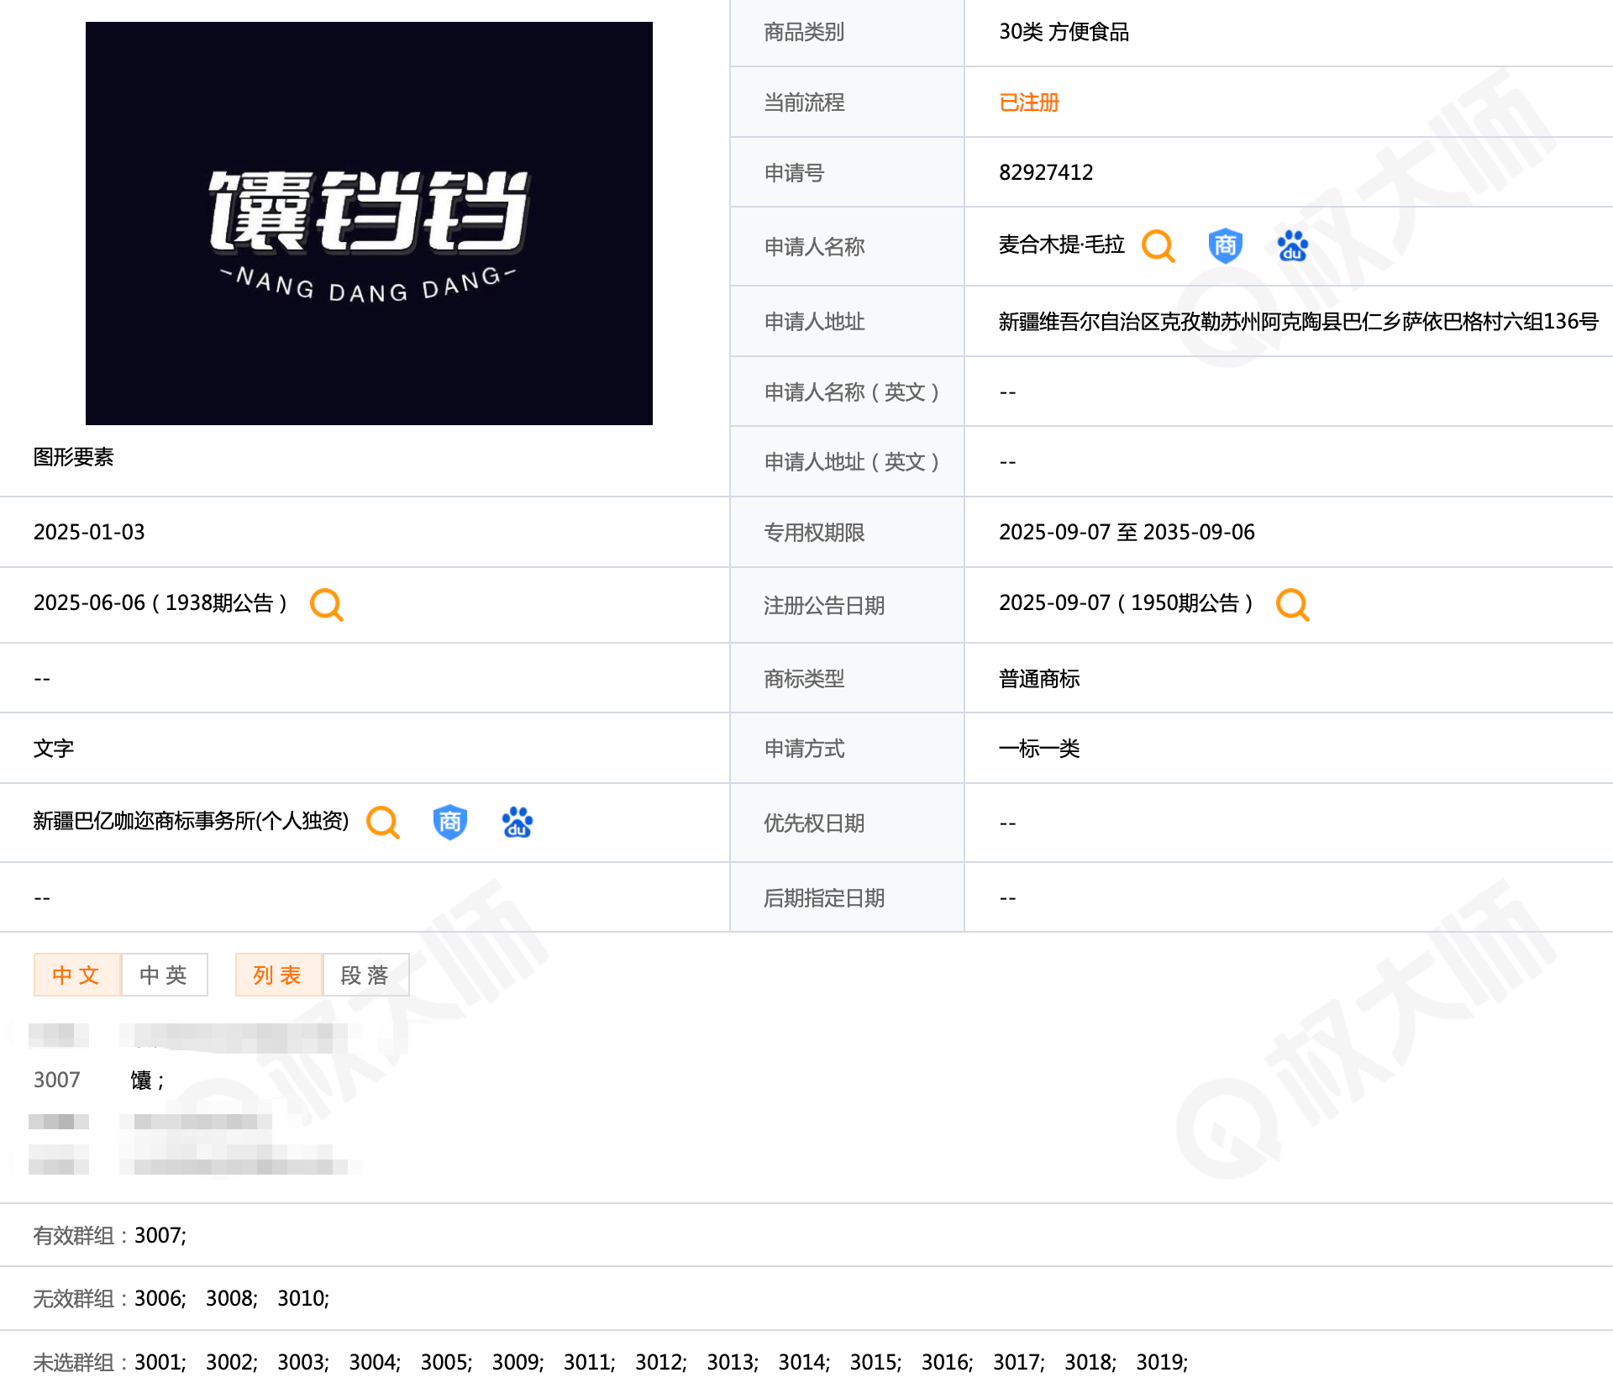Screen dimensions: 1613x1383
Task: Click the applicant address text in Xinjiang
Action: pyautogui.click(x=1298, y=322)
